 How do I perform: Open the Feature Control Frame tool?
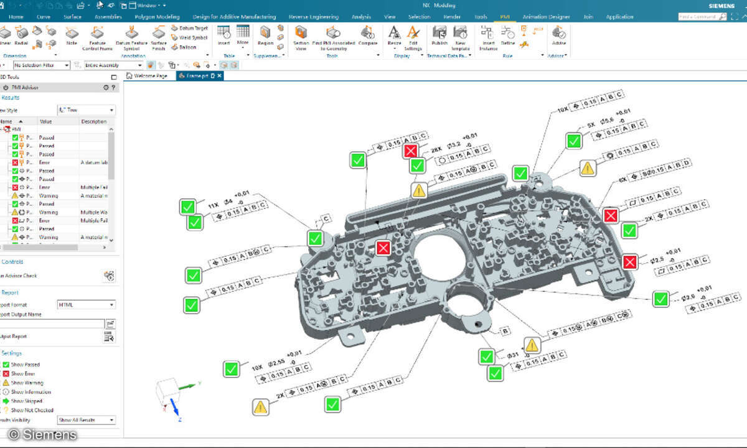pos(98,38)
